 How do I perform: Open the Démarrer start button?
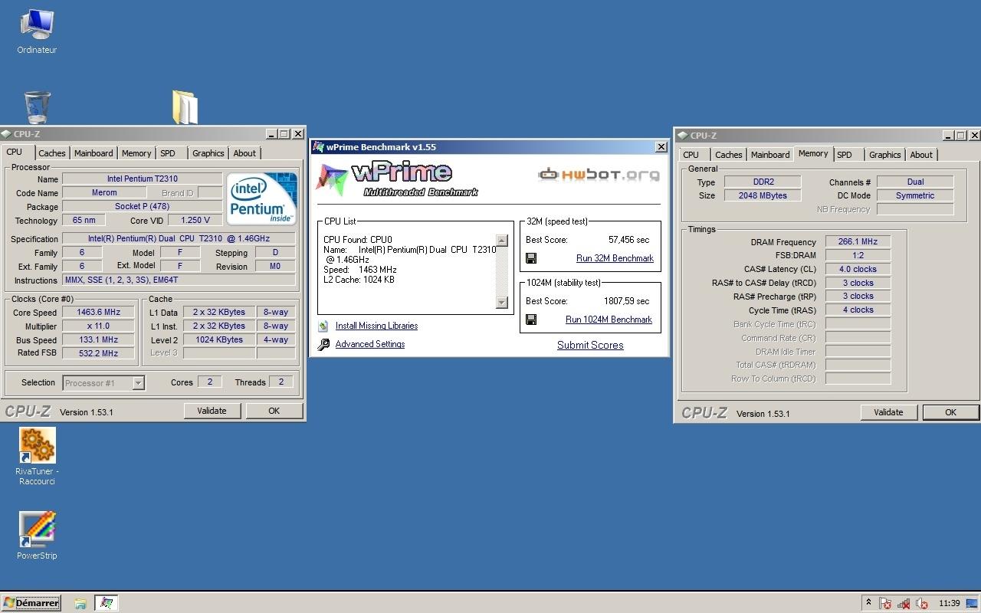pos(31,603)
